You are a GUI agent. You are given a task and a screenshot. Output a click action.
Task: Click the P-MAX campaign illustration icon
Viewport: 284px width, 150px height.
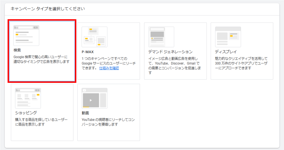[x=94, y=37]
